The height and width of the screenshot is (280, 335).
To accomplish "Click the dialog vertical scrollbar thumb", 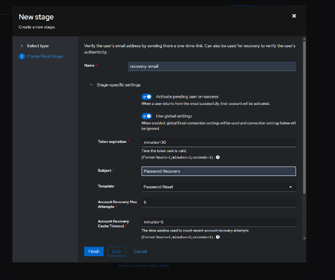I will click(304, 117).
